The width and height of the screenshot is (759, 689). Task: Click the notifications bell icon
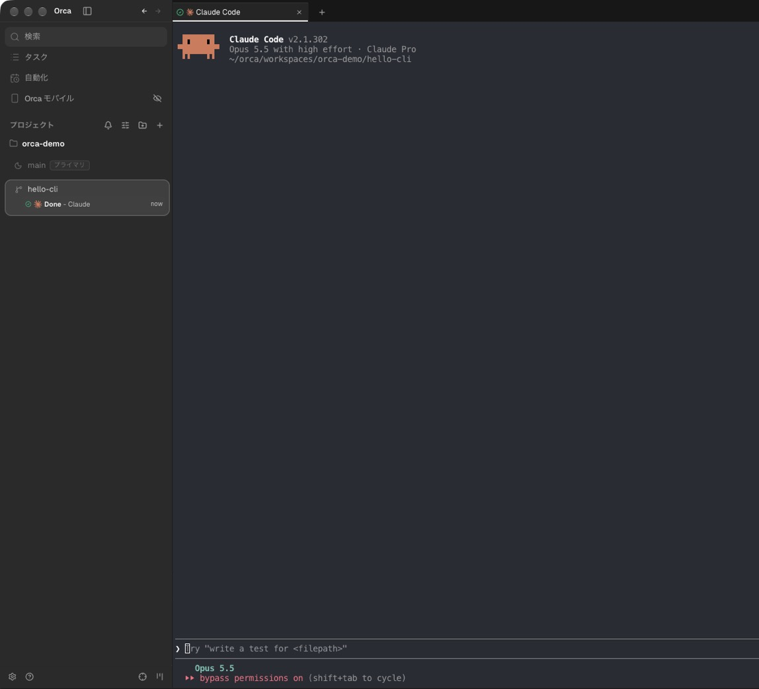click(108, 126)
